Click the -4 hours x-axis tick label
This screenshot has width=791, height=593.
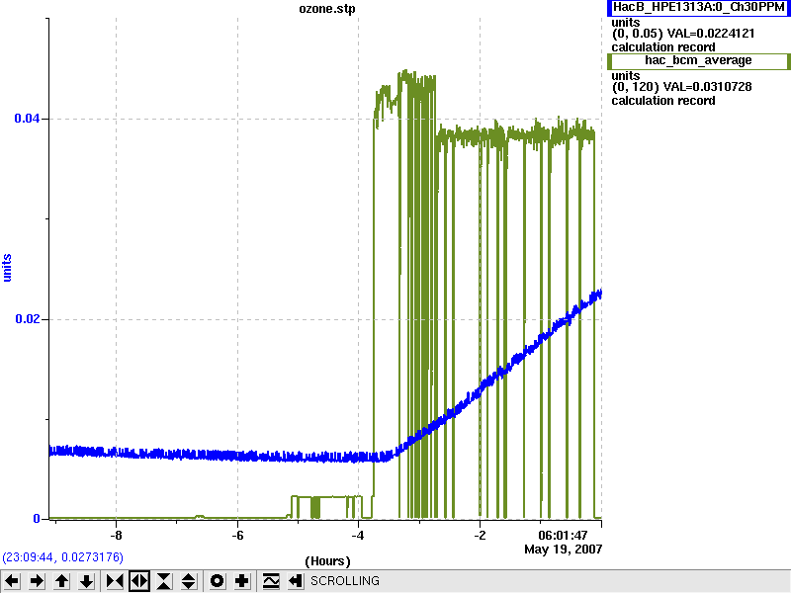(x=358, y=536)
